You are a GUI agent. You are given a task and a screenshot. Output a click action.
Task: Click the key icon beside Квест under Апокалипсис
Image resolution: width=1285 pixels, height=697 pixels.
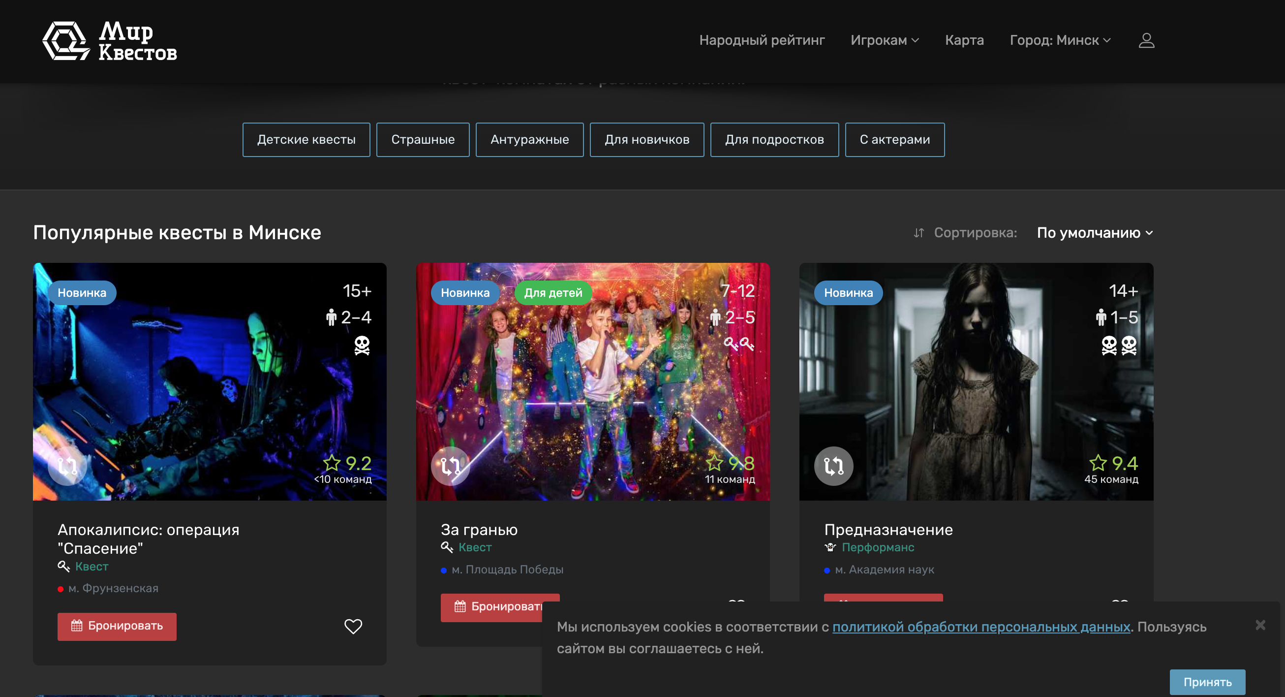(63, 566)
